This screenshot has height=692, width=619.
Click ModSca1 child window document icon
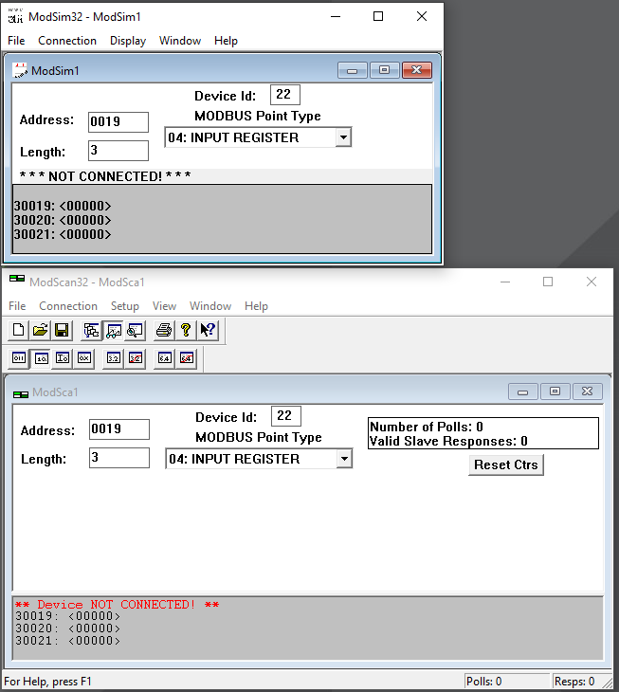pos(21,394)
